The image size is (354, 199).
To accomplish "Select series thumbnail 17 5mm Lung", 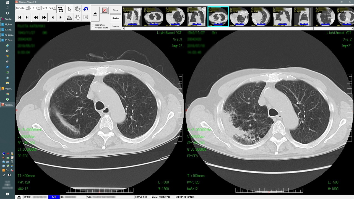I will click(x=153, y=17).
